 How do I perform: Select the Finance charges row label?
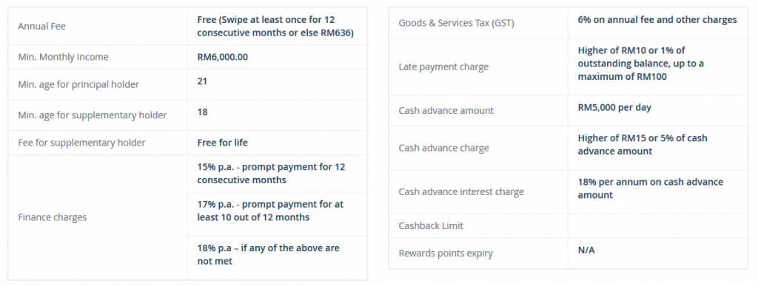53,217
